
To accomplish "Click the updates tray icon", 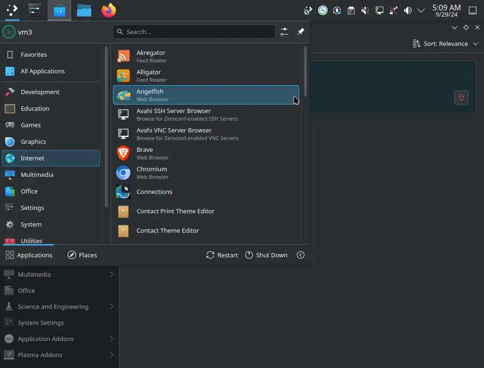I will 337,10.
